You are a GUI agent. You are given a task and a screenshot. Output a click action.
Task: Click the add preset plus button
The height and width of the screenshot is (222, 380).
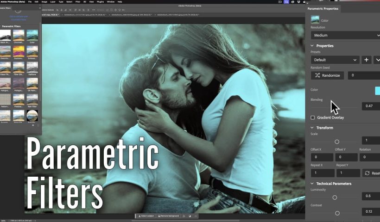(x=367, y=60)
